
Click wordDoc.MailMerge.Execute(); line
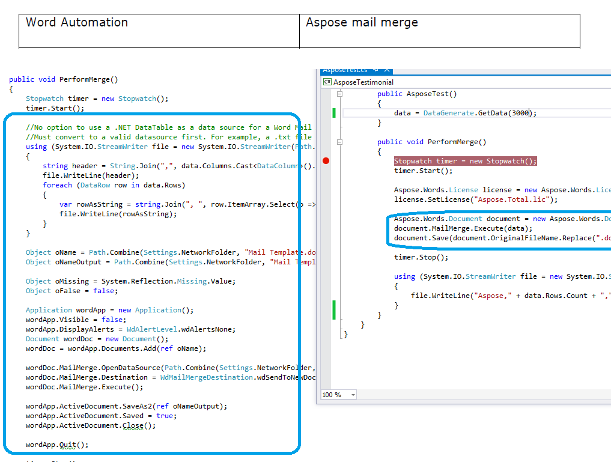click(x=85, y=388)
